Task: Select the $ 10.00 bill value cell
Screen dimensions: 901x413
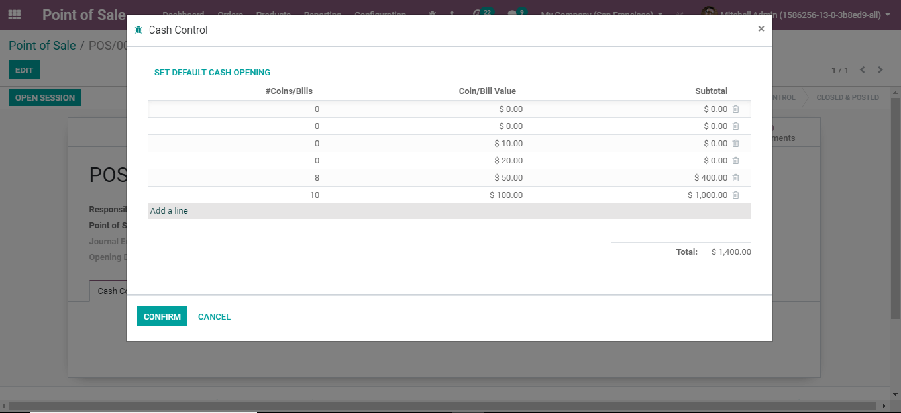Action: click(x=508, y=143)
